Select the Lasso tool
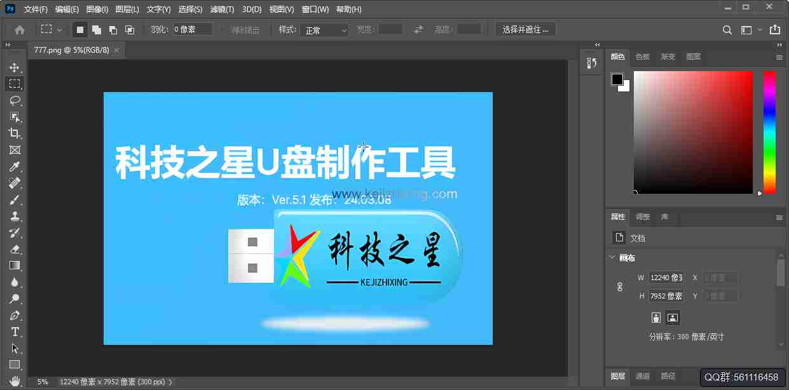Screen dimensions: 789x390 (15, 100)
